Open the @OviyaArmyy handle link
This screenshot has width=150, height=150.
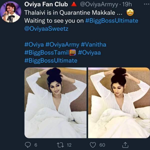click(90, 4)
